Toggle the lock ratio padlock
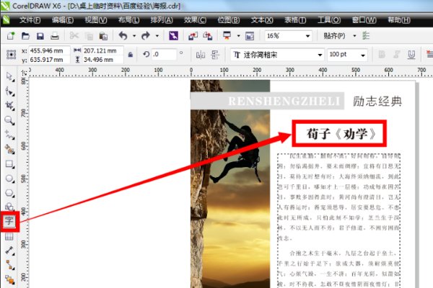Image resolution: width=433 pixels, height=288 pixels. [x=131, y=55]
